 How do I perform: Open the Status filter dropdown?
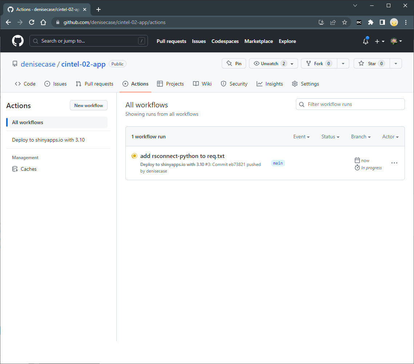[330, 136]
